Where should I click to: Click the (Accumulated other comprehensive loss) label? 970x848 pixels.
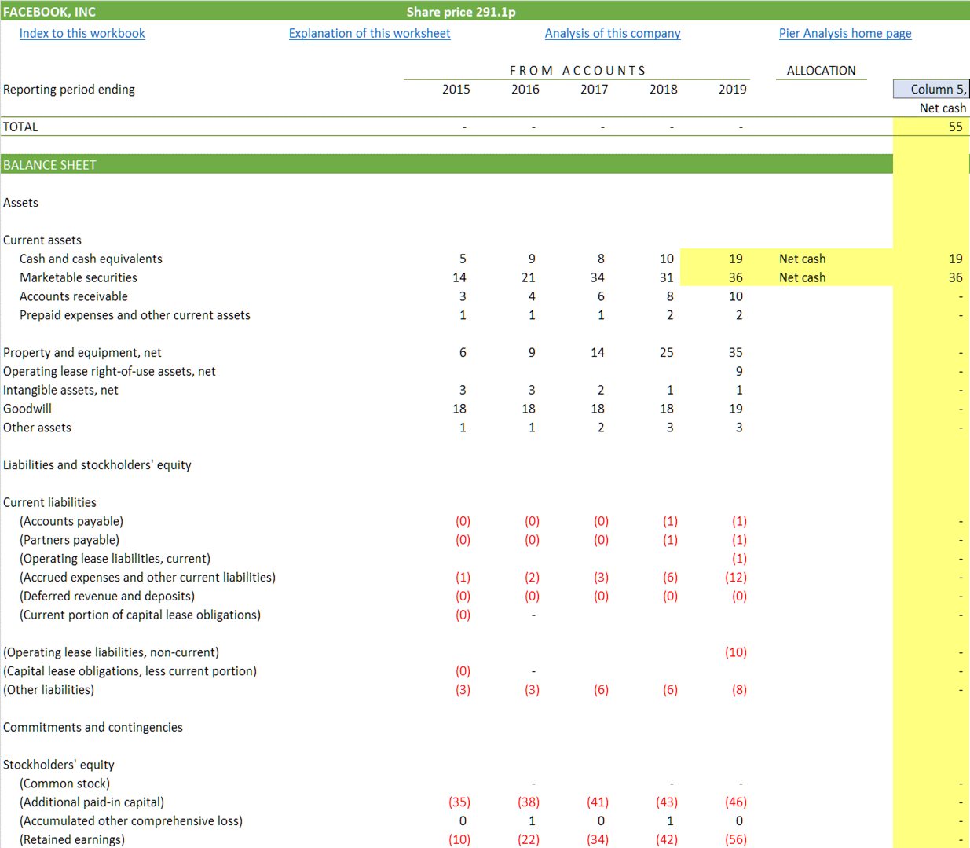[x=130, y=820]
